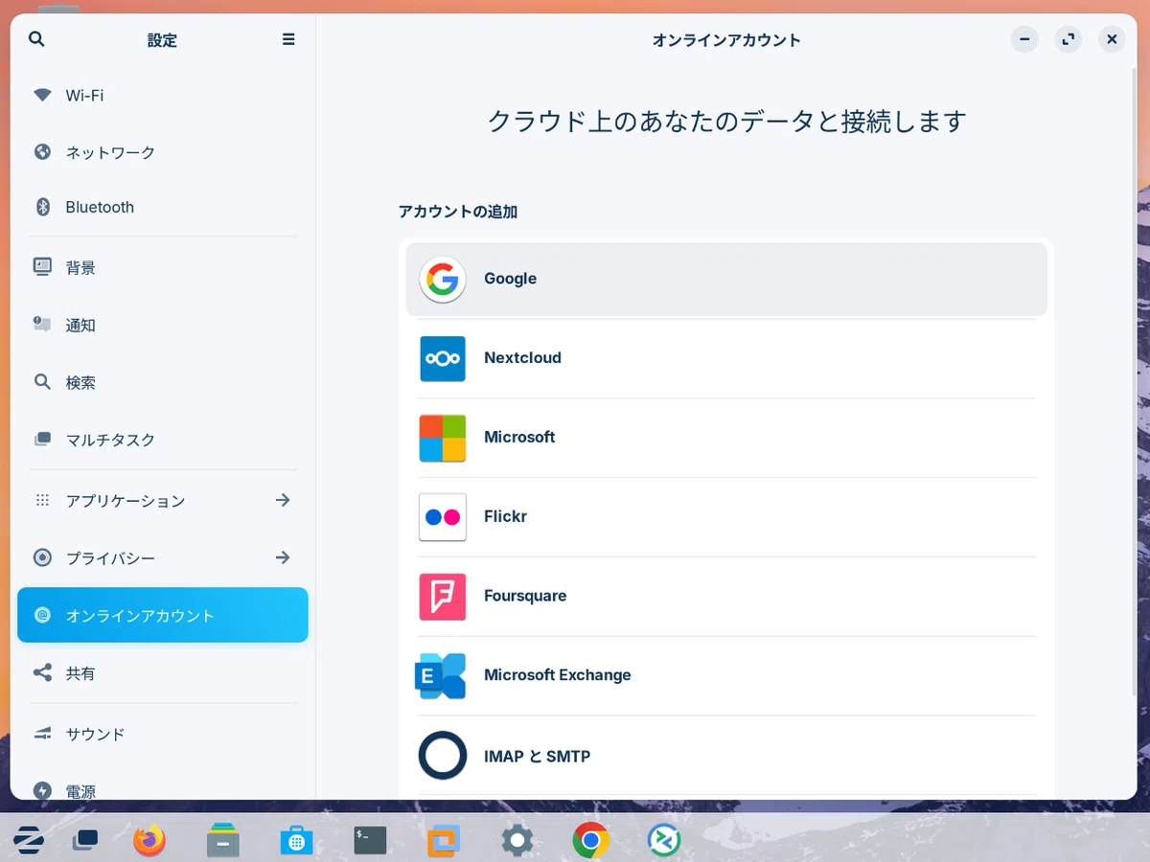Go to the サウンド settings panel
The width and height of the screenshot is (1150, 862).
(163, 734)
